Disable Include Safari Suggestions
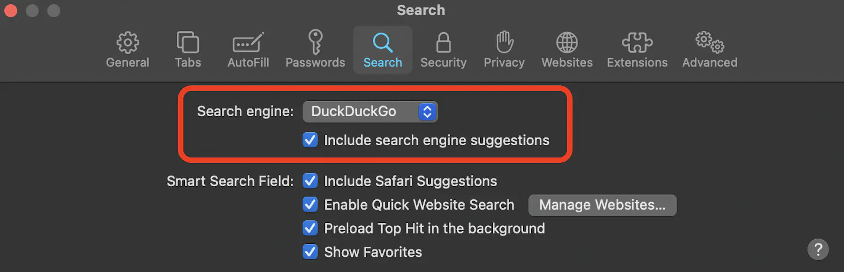 point(310,181)
